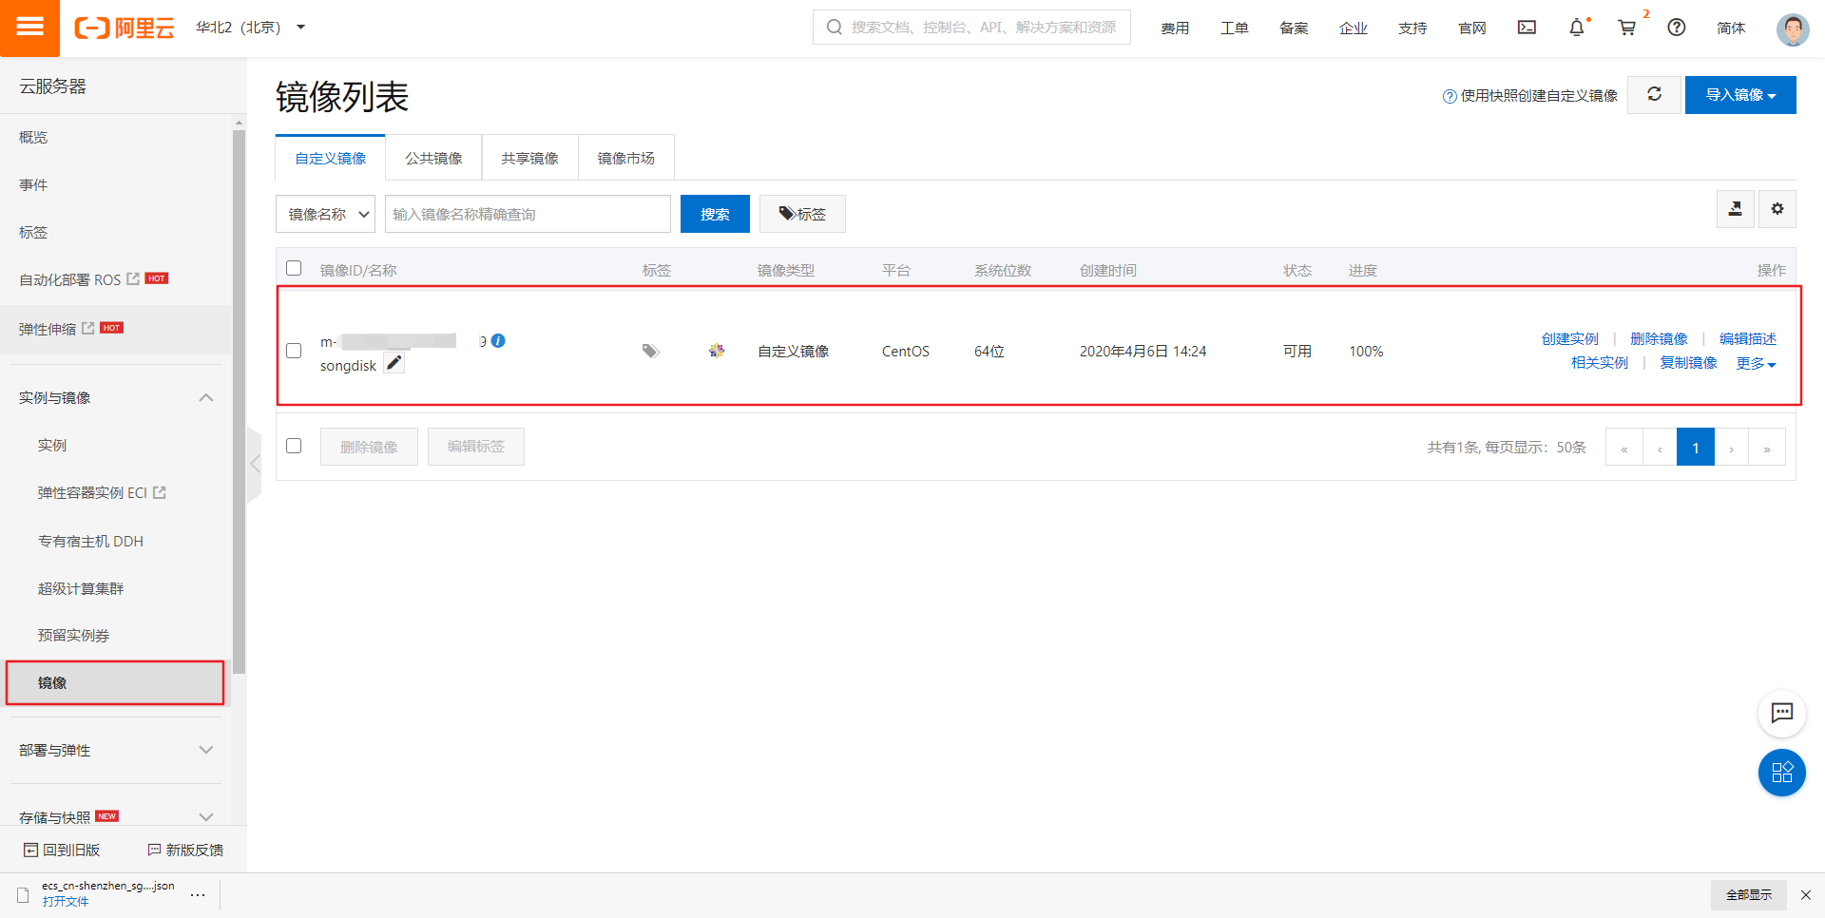
Task: Open the blue quick-access apps floating button
Action: point(1781,773)
